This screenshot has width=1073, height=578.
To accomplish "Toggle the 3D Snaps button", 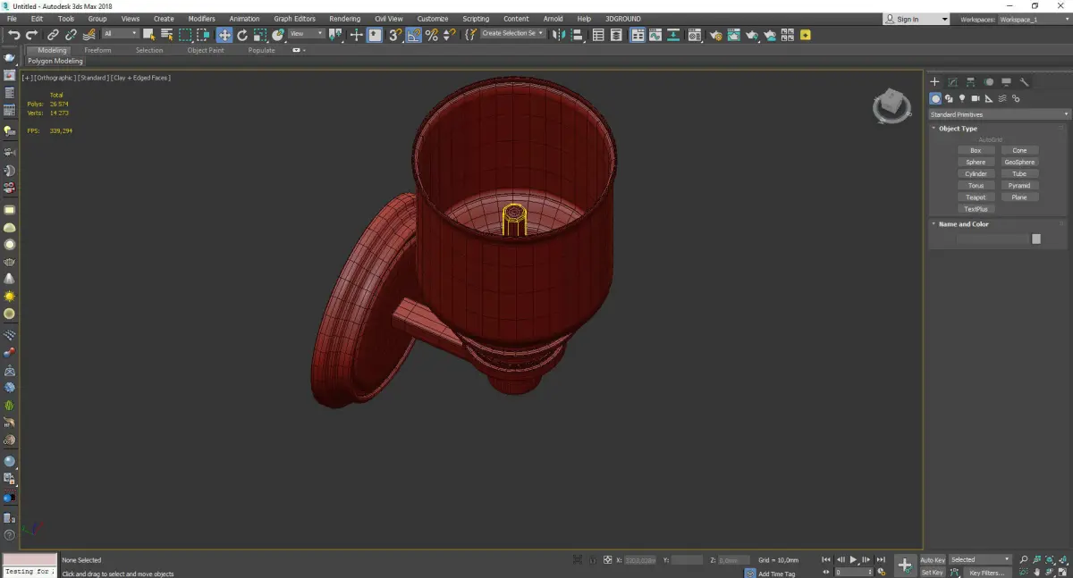I will pos(394,35).
